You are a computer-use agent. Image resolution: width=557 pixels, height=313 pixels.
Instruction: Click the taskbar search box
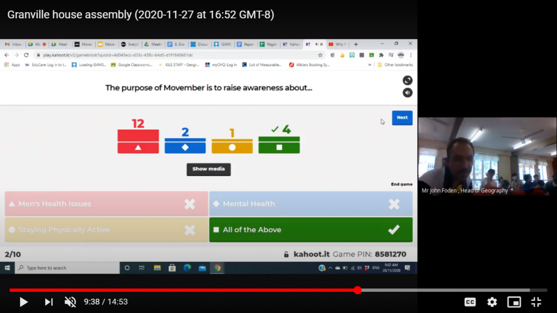coord(67,268)
